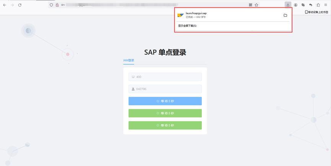This screenshot has width=331, height=166.
Task: Select the IAM登录 tab
Action: pyautogui.click(x=128, y=60)
